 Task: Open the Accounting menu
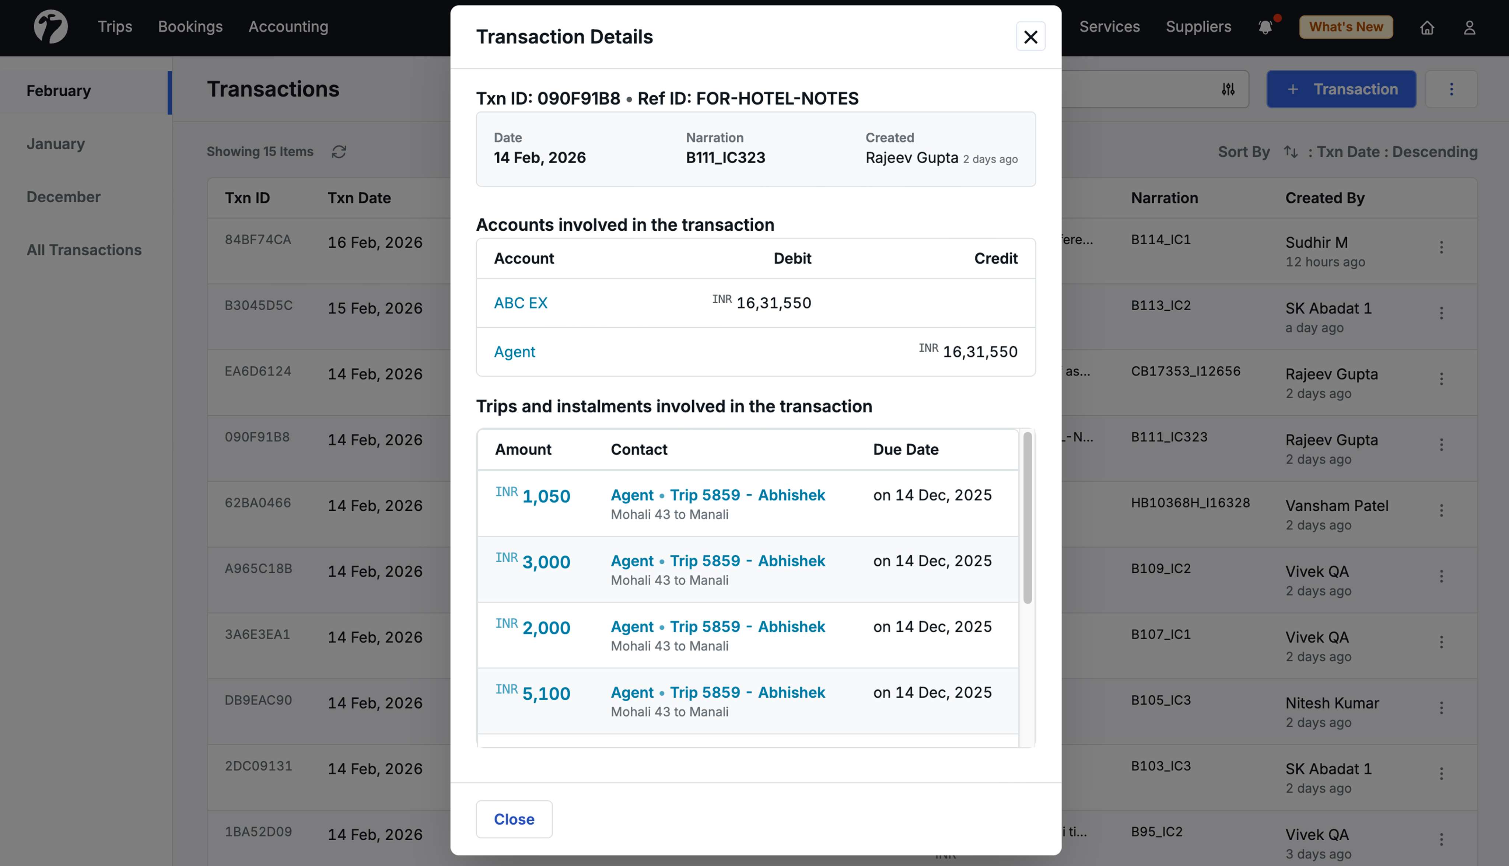[x=288, y=27]
